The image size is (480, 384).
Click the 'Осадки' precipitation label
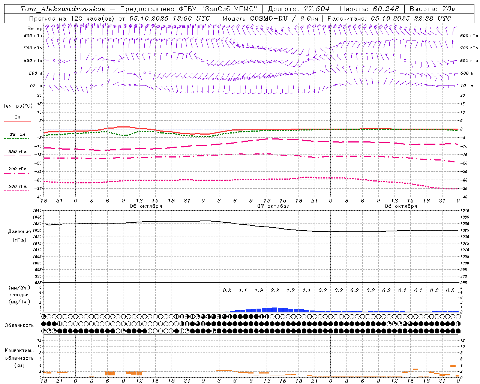(19, 295)
